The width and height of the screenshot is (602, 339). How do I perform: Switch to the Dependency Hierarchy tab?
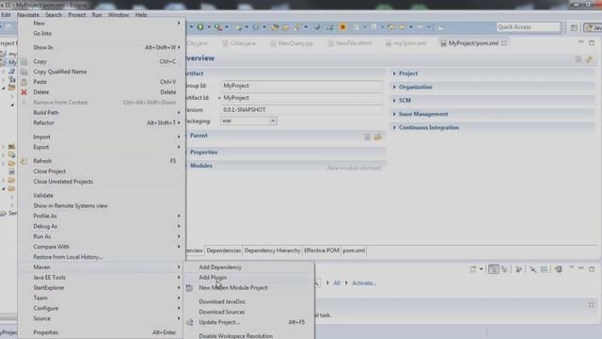pyautogui.click(x=272, y=250)
